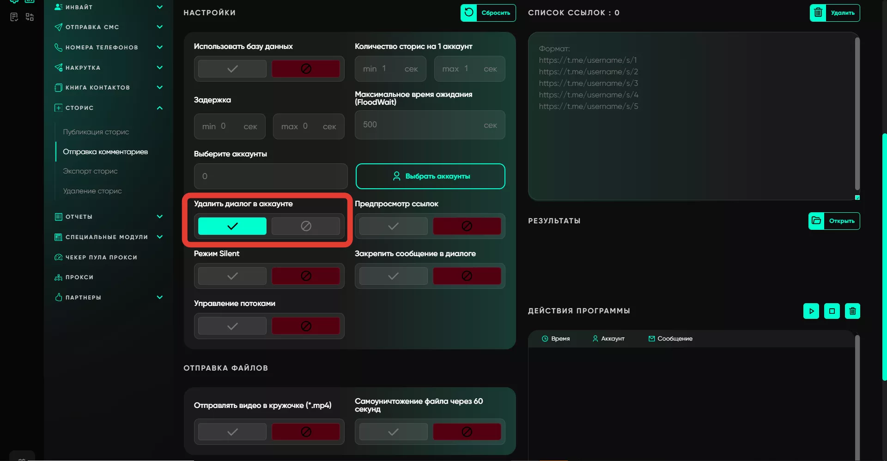Click the checklist icon in far-left bar
The height and width of the screenshot is (461, 887).
click(14, 17)
